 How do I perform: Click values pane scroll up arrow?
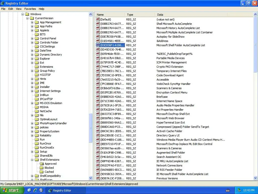(x=255, y=14)
